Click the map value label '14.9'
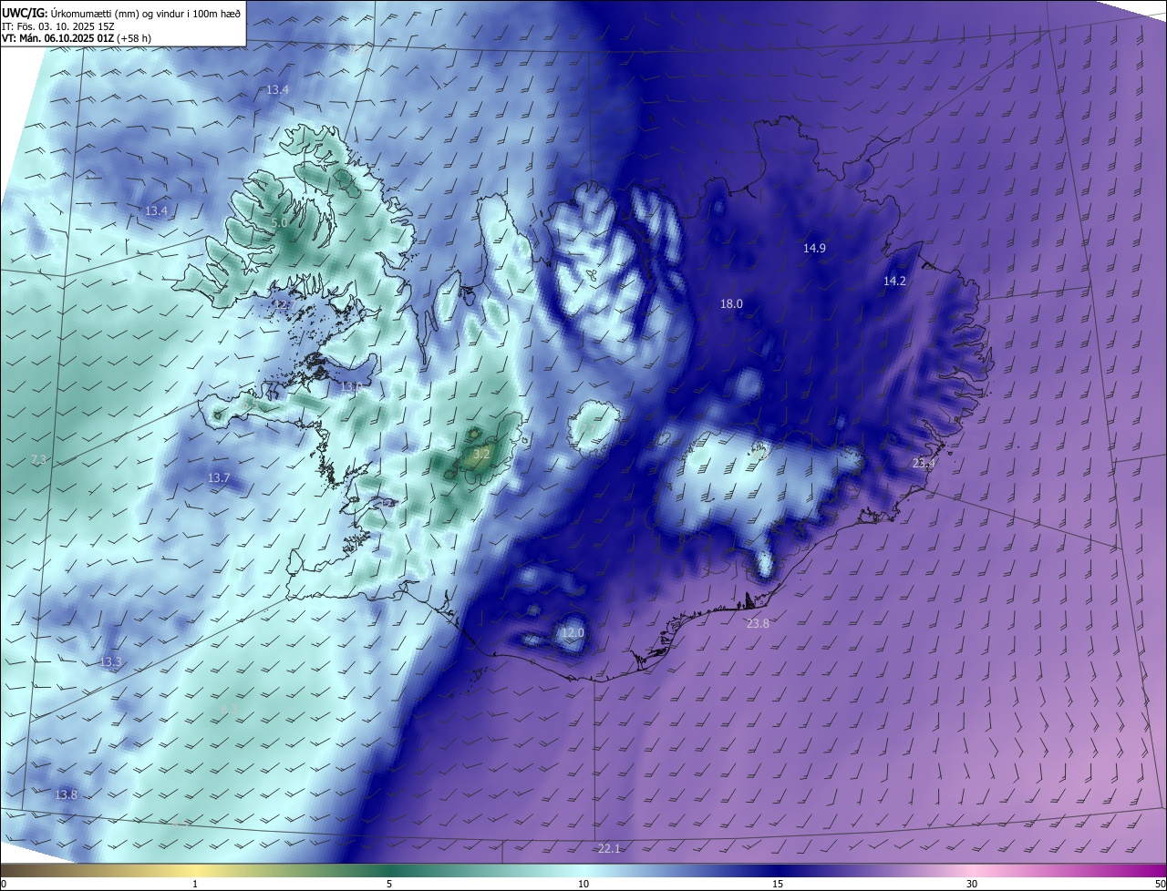Image resolution: width=1167 pixels, height=891 pixels. coord(814,248)
